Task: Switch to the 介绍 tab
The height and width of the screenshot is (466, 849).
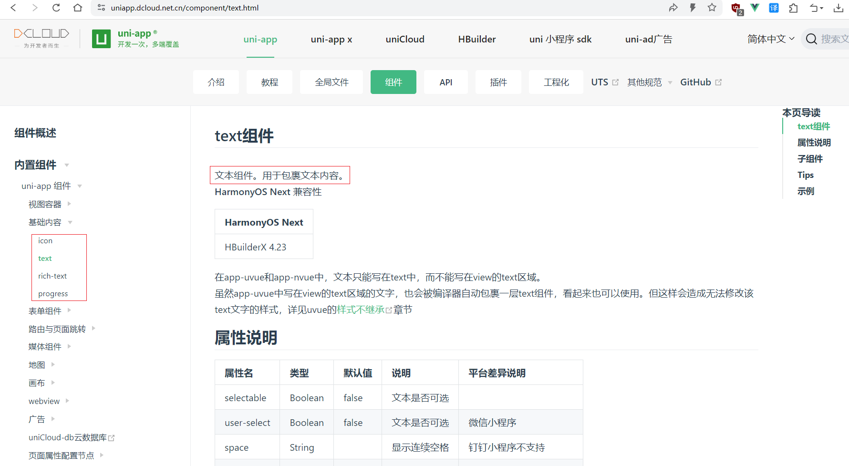Action: 216,82
